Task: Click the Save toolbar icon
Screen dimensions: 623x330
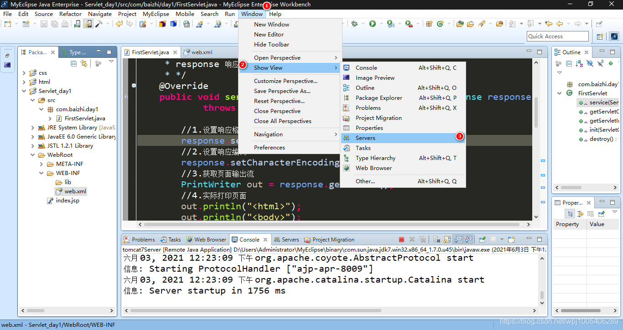Action: (x=44, y=24)
